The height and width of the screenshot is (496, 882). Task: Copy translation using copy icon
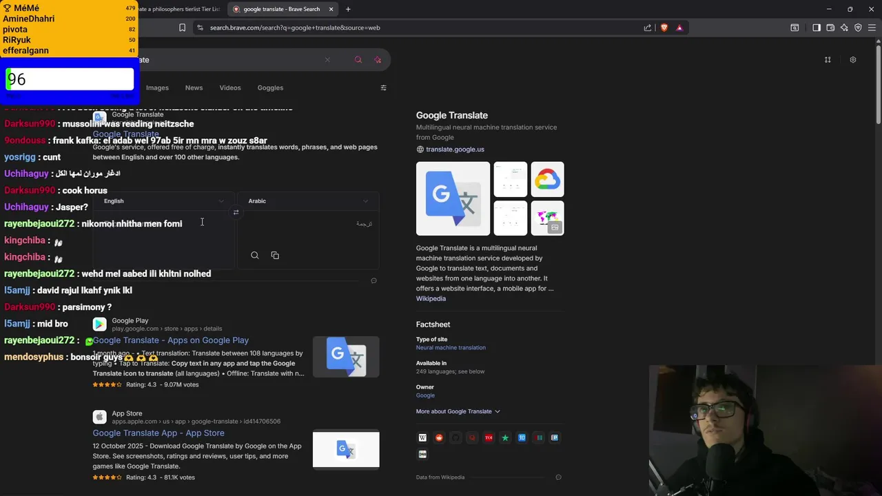point(275,256)
